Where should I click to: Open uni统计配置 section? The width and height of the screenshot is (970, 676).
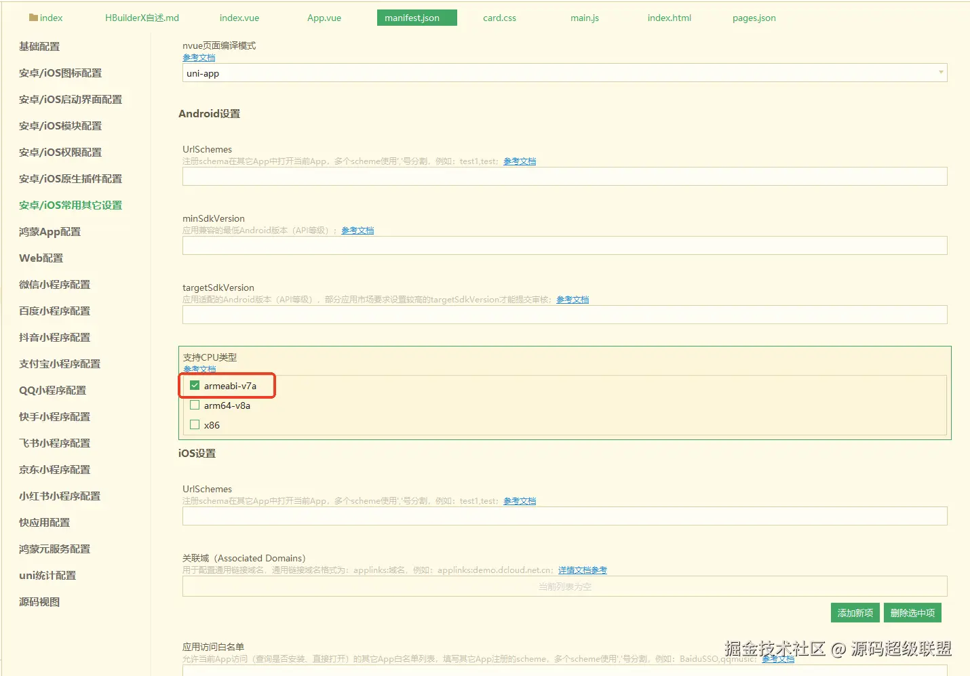(x=47, y=575)
